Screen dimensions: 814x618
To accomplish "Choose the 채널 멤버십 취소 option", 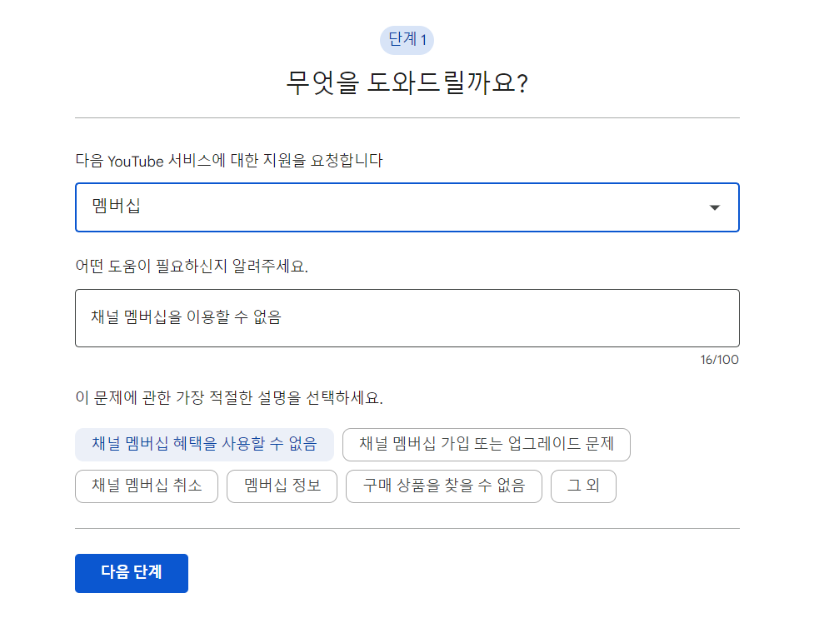I will pyautogui.click(x=147, y=486).
